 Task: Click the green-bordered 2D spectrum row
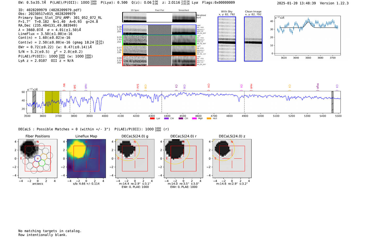coord(159,40)
